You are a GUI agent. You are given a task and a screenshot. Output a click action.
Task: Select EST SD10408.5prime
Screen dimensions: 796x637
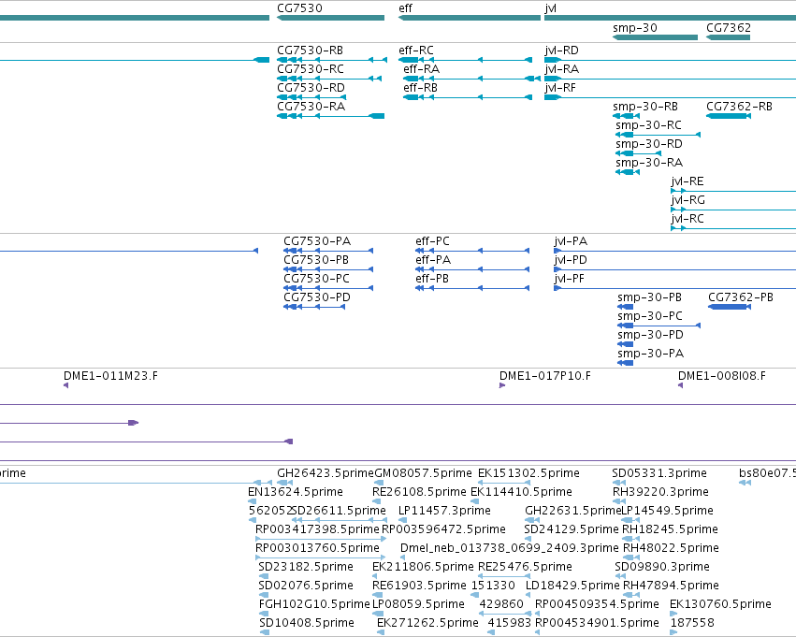tap(264, 633)
